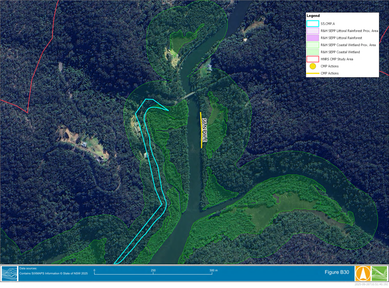Click the 250 mark on the scale bar
The height and width of the screenshot is (288, 389).
(x=153, y=270)
